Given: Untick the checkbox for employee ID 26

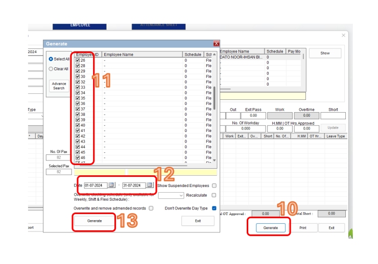Looking at the screenshot, I should tap(78, 60).
